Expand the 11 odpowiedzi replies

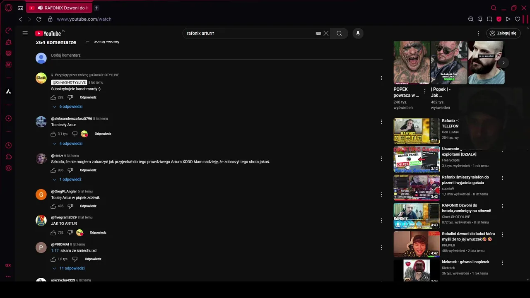click(x=68, y=268)
